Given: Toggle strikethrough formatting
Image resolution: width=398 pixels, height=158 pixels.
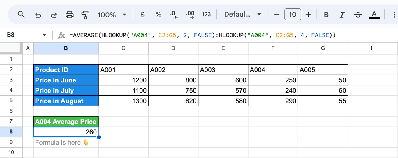Looking at the screenshot, I should (358, 15).
